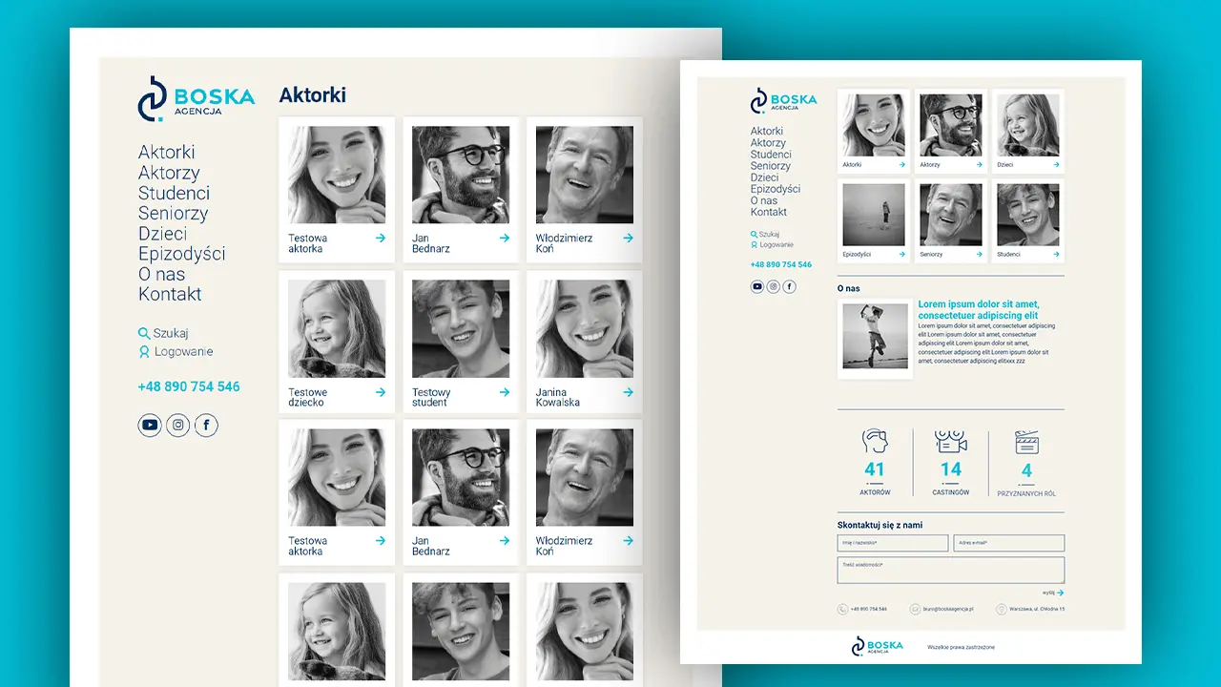Go to Kontakt in the large left menu
Viewport: 1221px width, 687px height.
170,294
